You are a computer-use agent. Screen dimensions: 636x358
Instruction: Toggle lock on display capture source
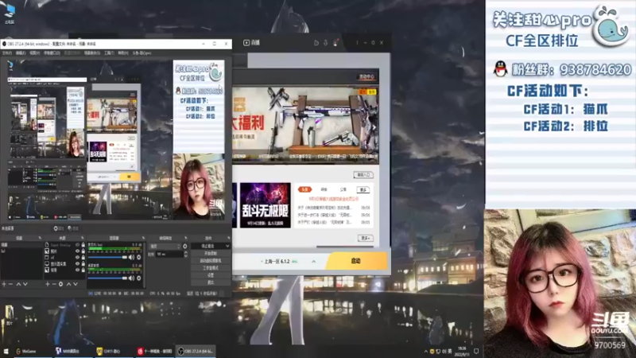coord(83,264)
